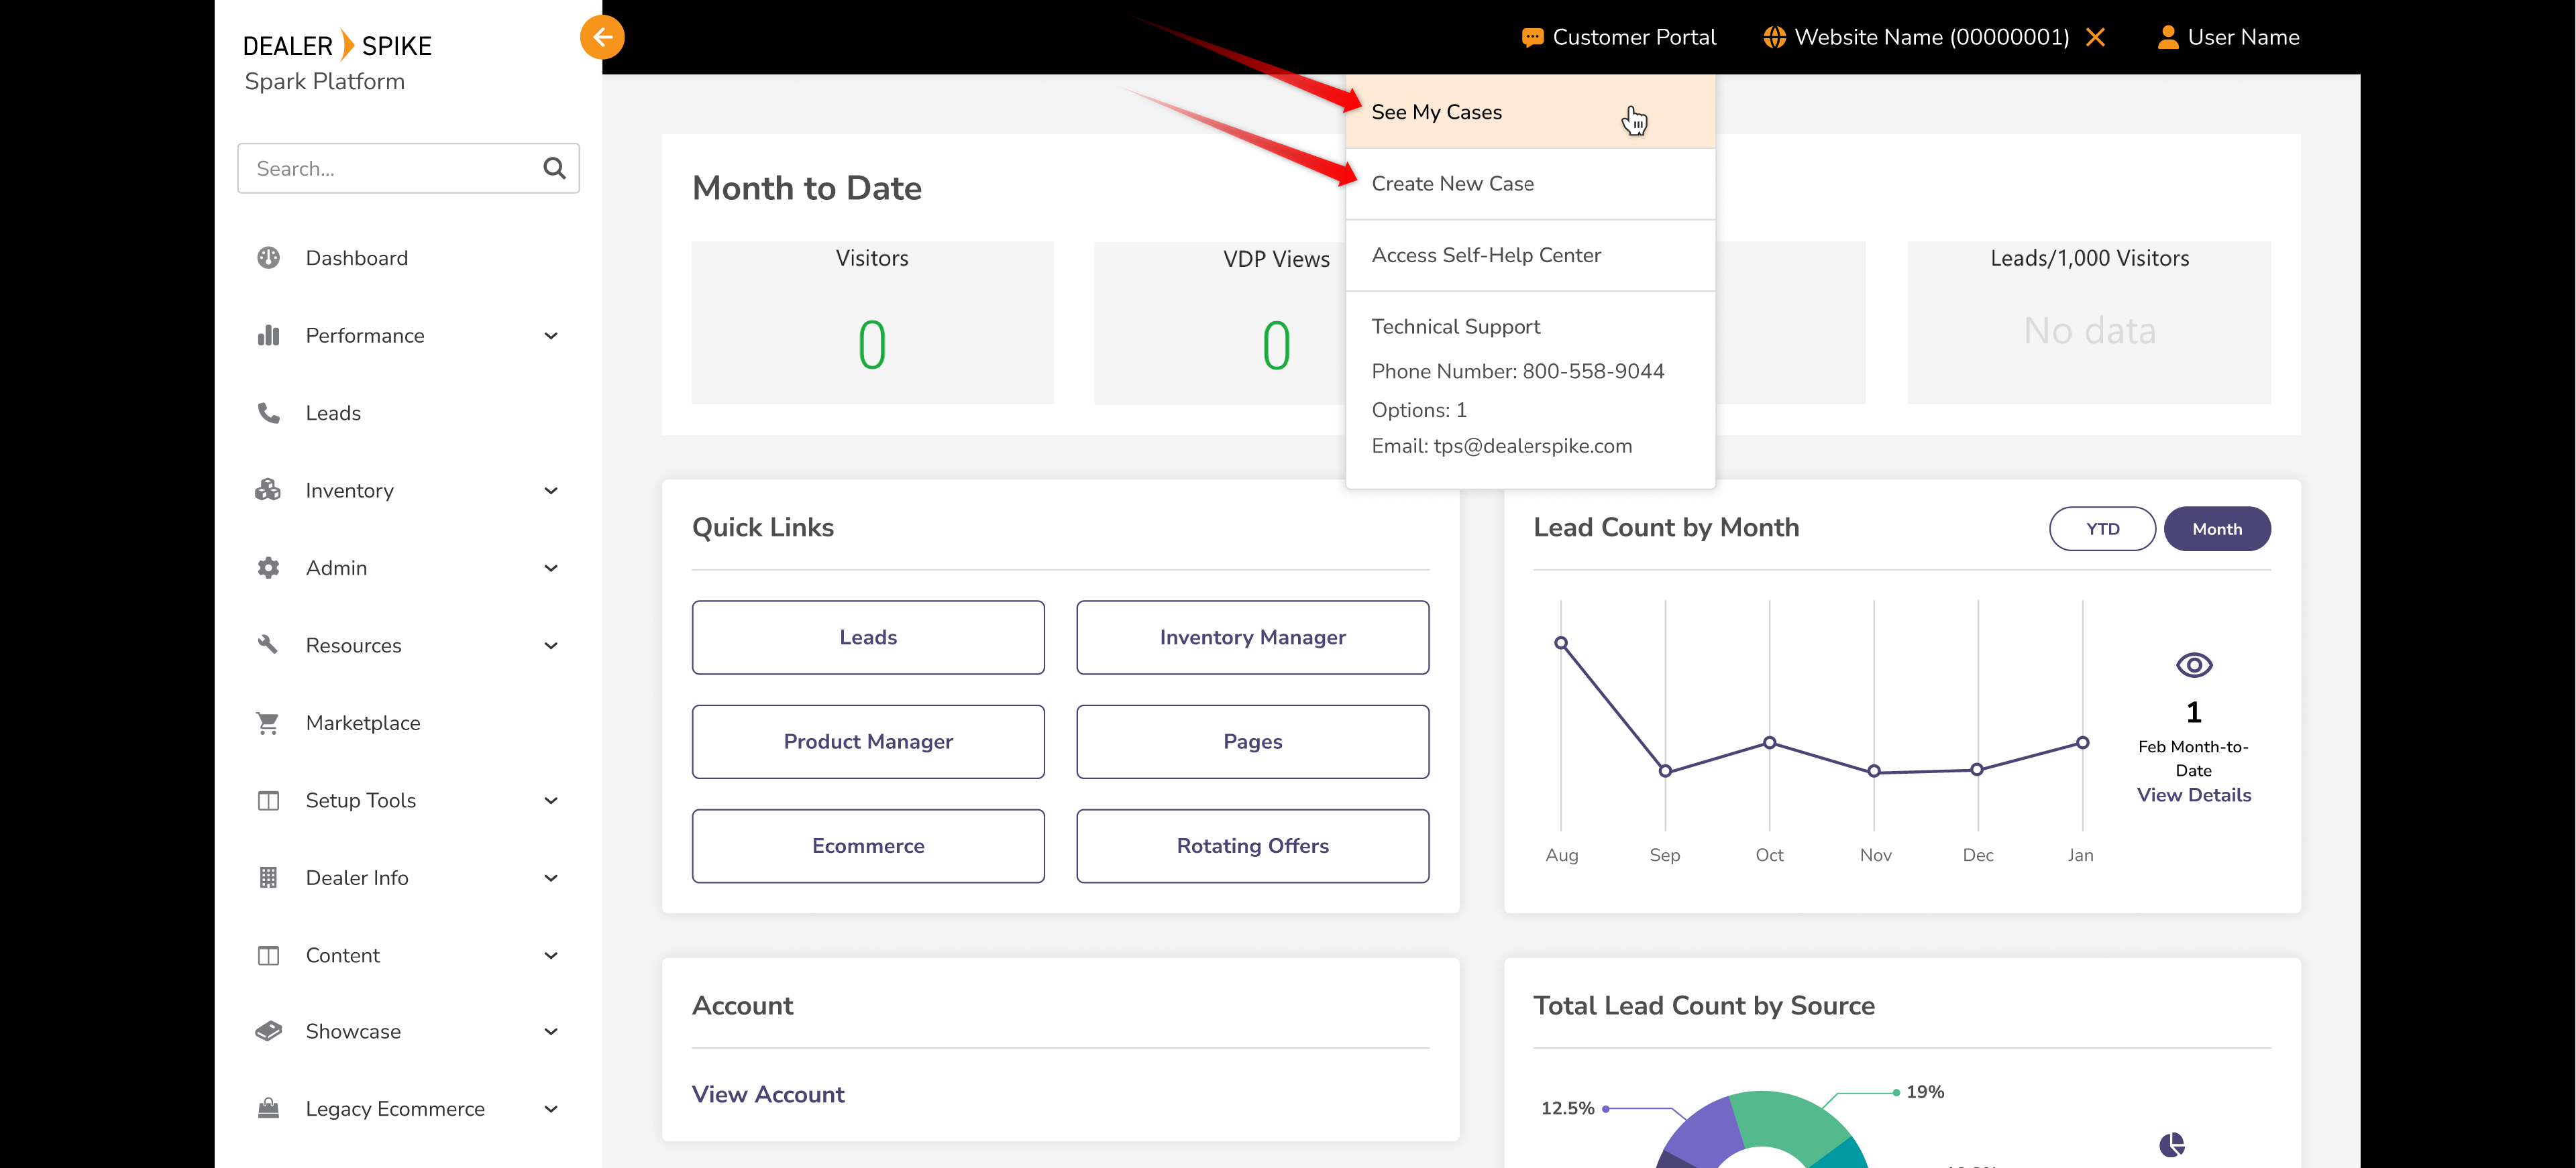Click the Customer Portal chat icon
2576x1168 pixels.
tap(1531, 38)
